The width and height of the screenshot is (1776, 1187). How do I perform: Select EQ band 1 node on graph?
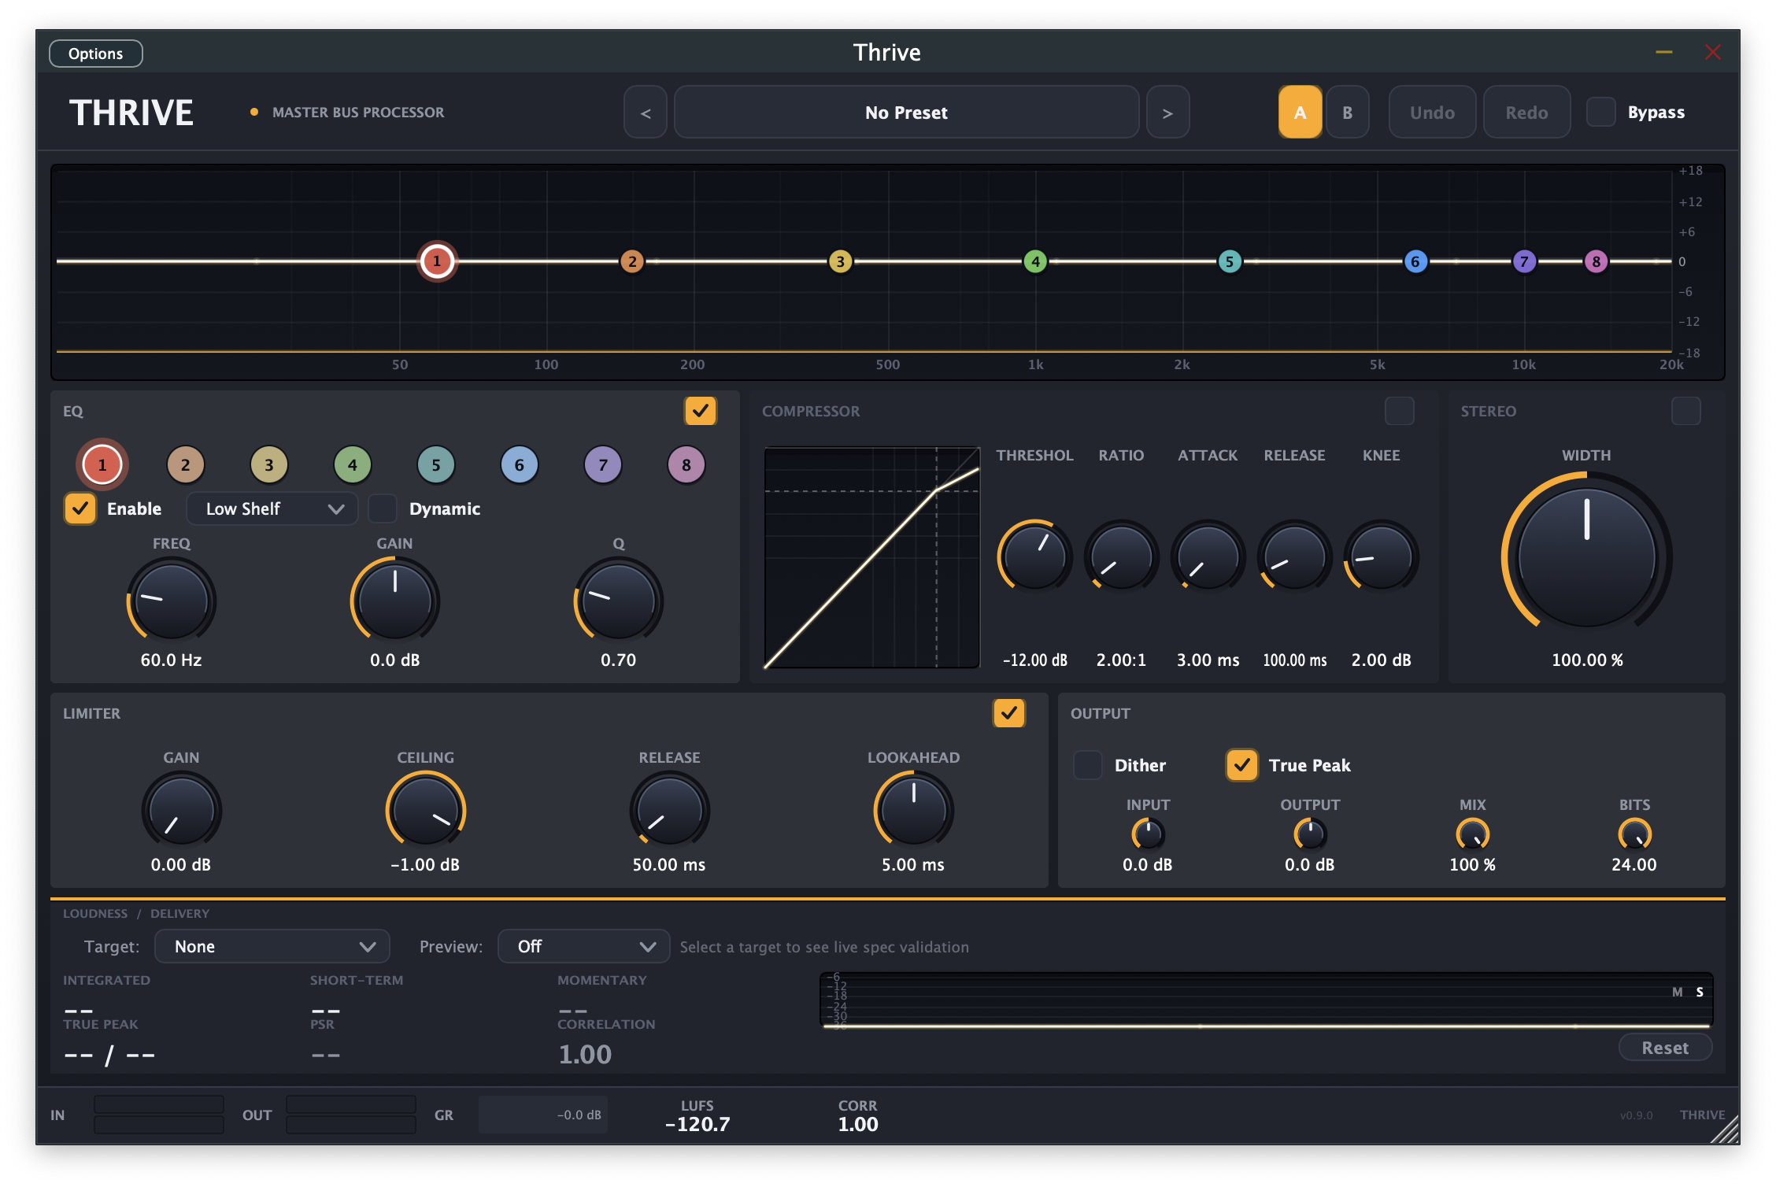[x=436, y=261]
